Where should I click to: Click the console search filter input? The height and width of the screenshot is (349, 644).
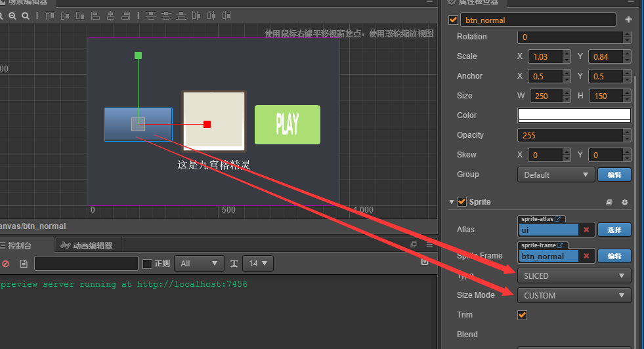point(86,264)
